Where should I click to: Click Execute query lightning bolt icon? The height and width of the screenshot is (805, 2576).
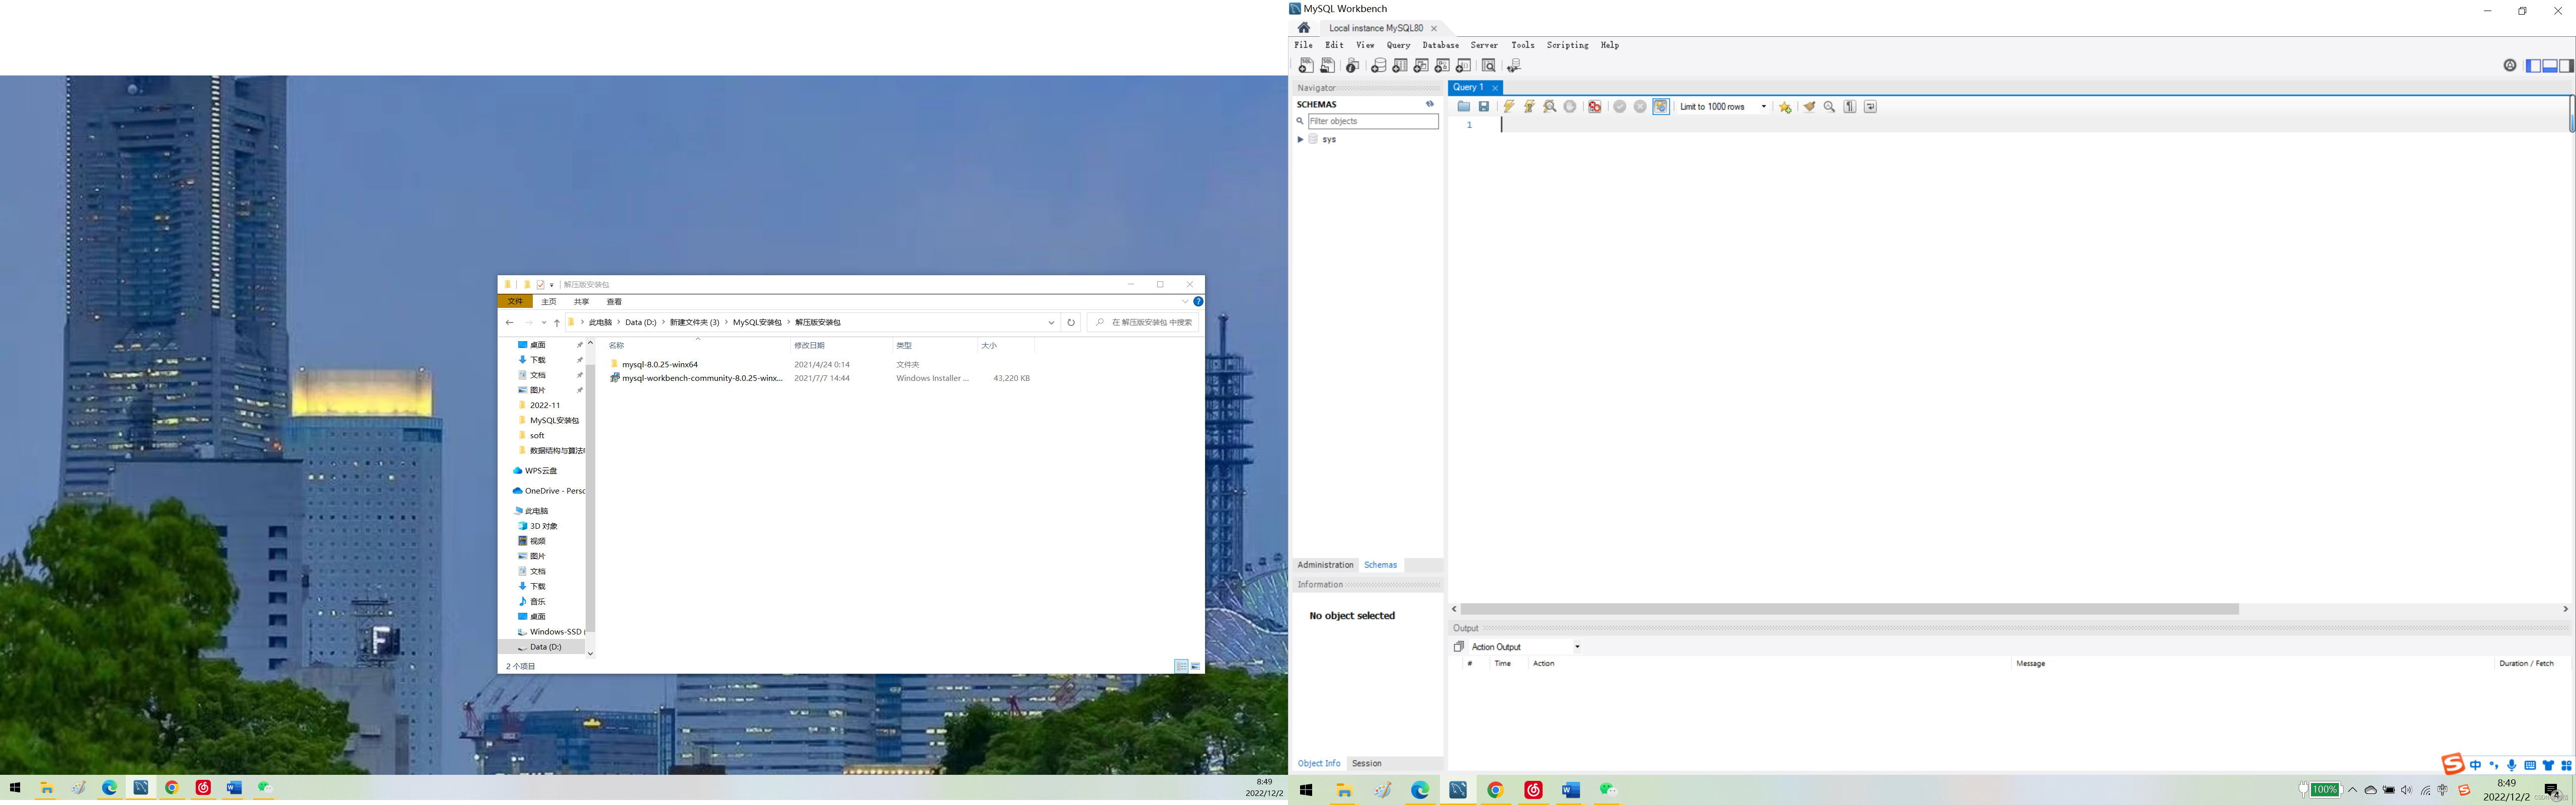tap(1509, 107)
